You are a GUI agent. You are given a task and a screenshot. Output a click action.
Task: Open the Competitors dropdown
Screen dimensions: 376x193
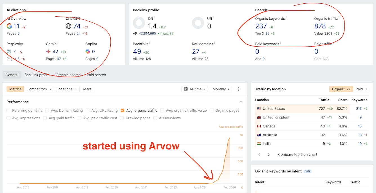[x=39, y=89]
